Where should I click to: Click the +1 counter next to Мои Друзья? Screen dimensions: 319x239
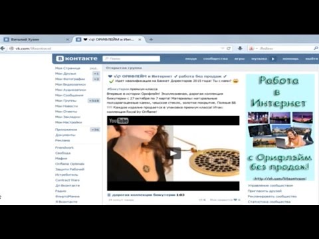96,74
